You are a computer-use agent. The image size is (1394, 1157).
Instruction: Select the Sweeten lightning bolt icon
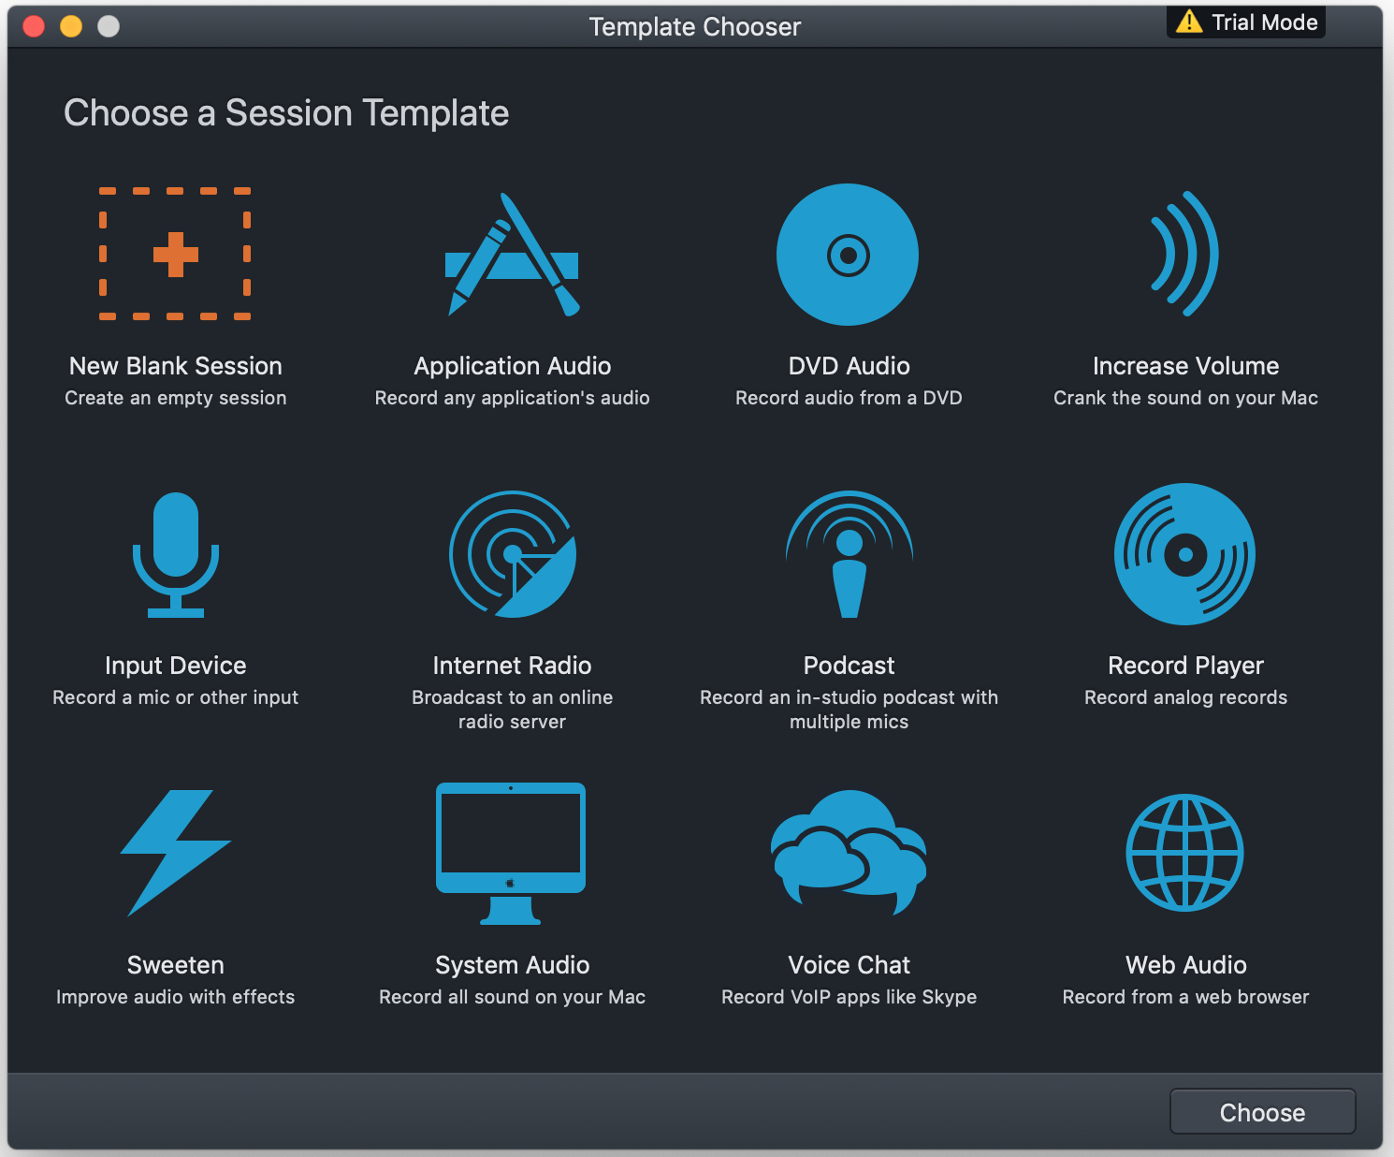tap(175, 854)
